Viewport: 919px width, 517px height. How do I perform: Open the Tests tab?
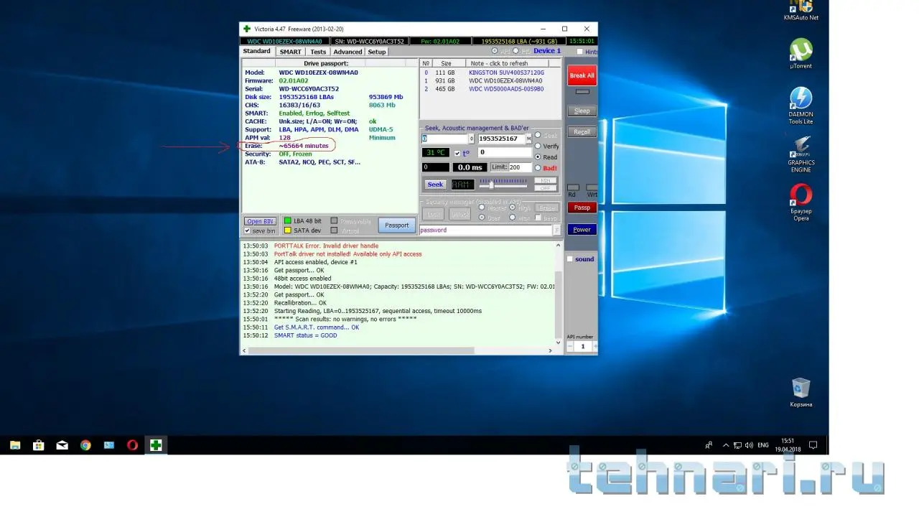pos(317,52)
